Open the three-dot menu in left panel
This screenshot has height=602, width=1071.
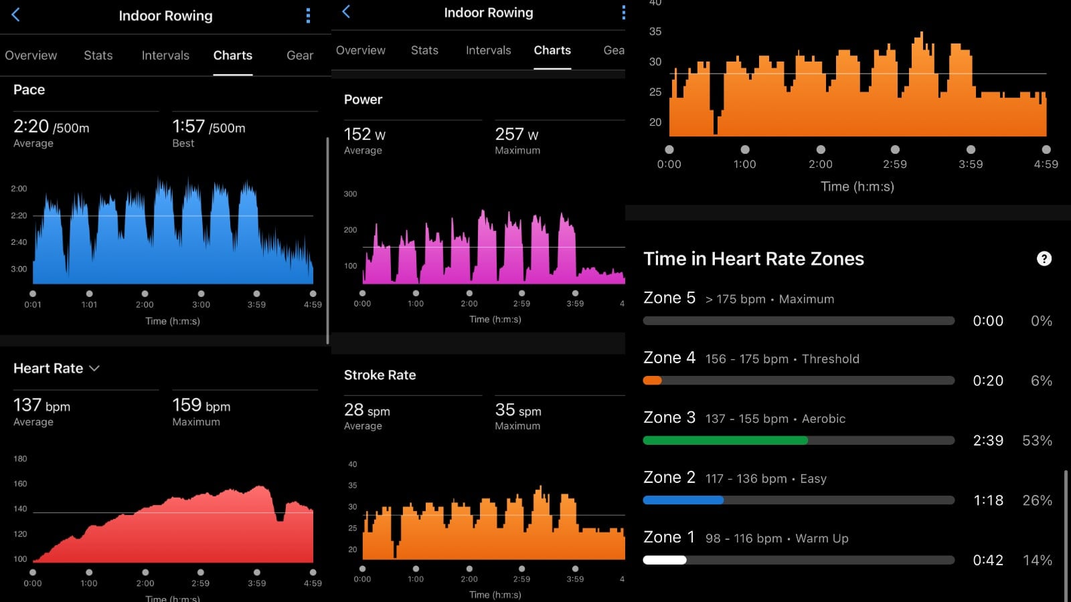[308, 16]
